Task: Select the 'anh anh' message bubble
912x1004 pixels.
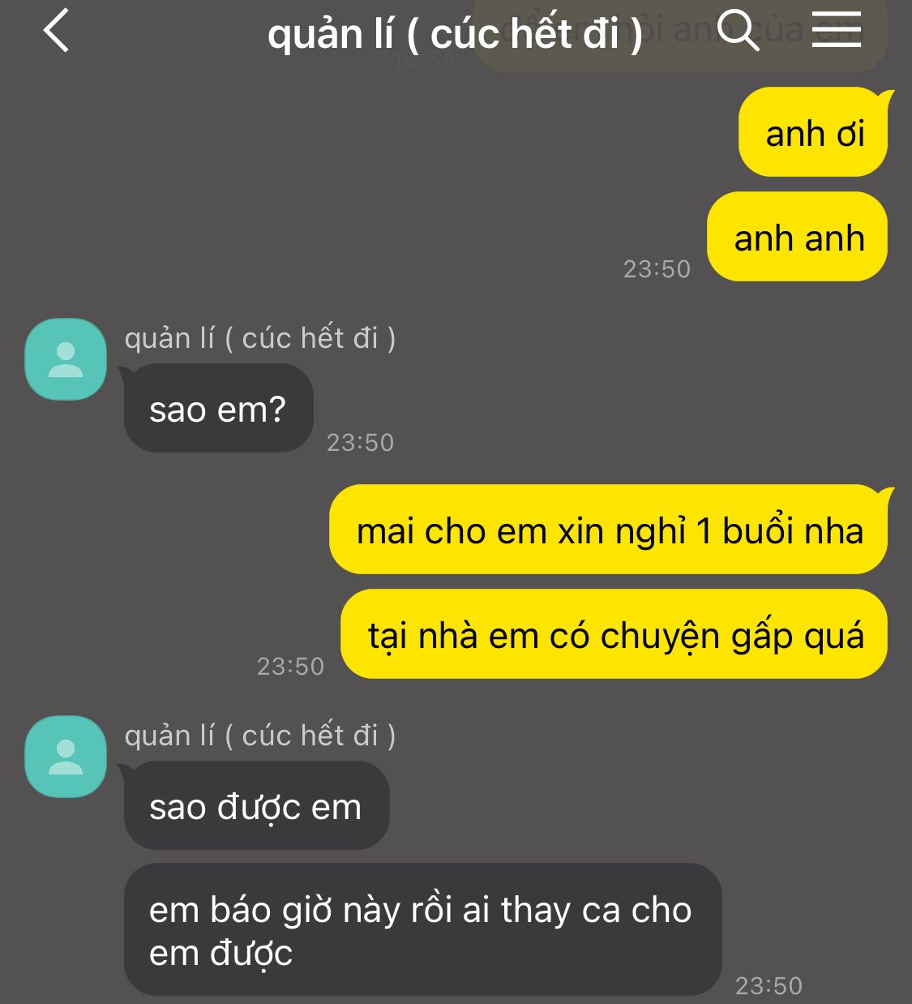Action: coord(798,237)
